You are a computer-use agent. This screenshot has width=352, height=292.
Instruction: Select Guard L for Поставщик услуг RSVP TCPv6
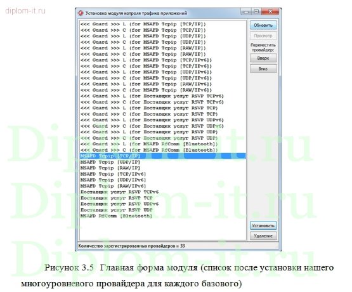coord(162,96)
